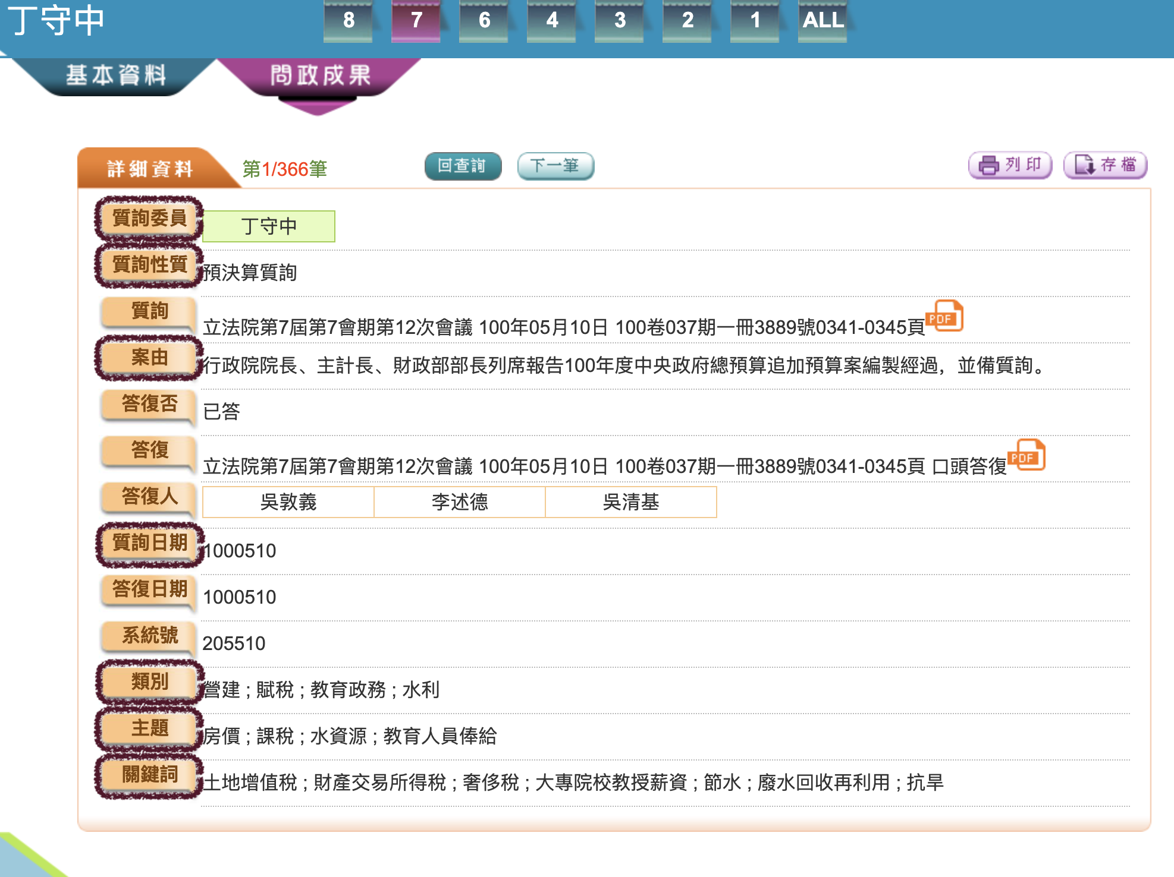The height and width of the screenshot is (877, 1174).
Task: Select session tab 1
Action: tap(755, 21)
